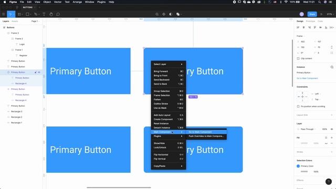Align bottom in the Design panel
336x189 pixels.
coord(326,27)
